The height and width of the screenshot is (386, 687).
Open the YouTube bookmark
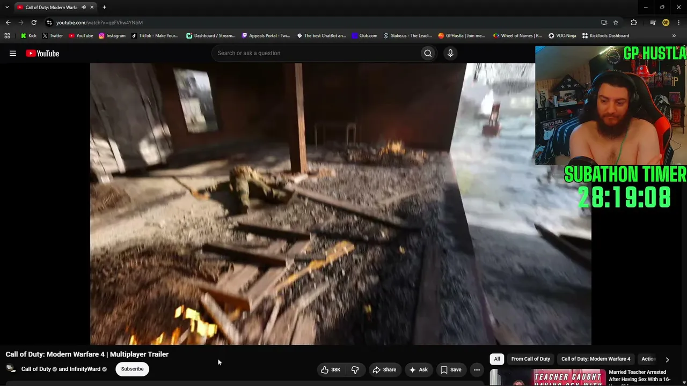tap(81, 36)
